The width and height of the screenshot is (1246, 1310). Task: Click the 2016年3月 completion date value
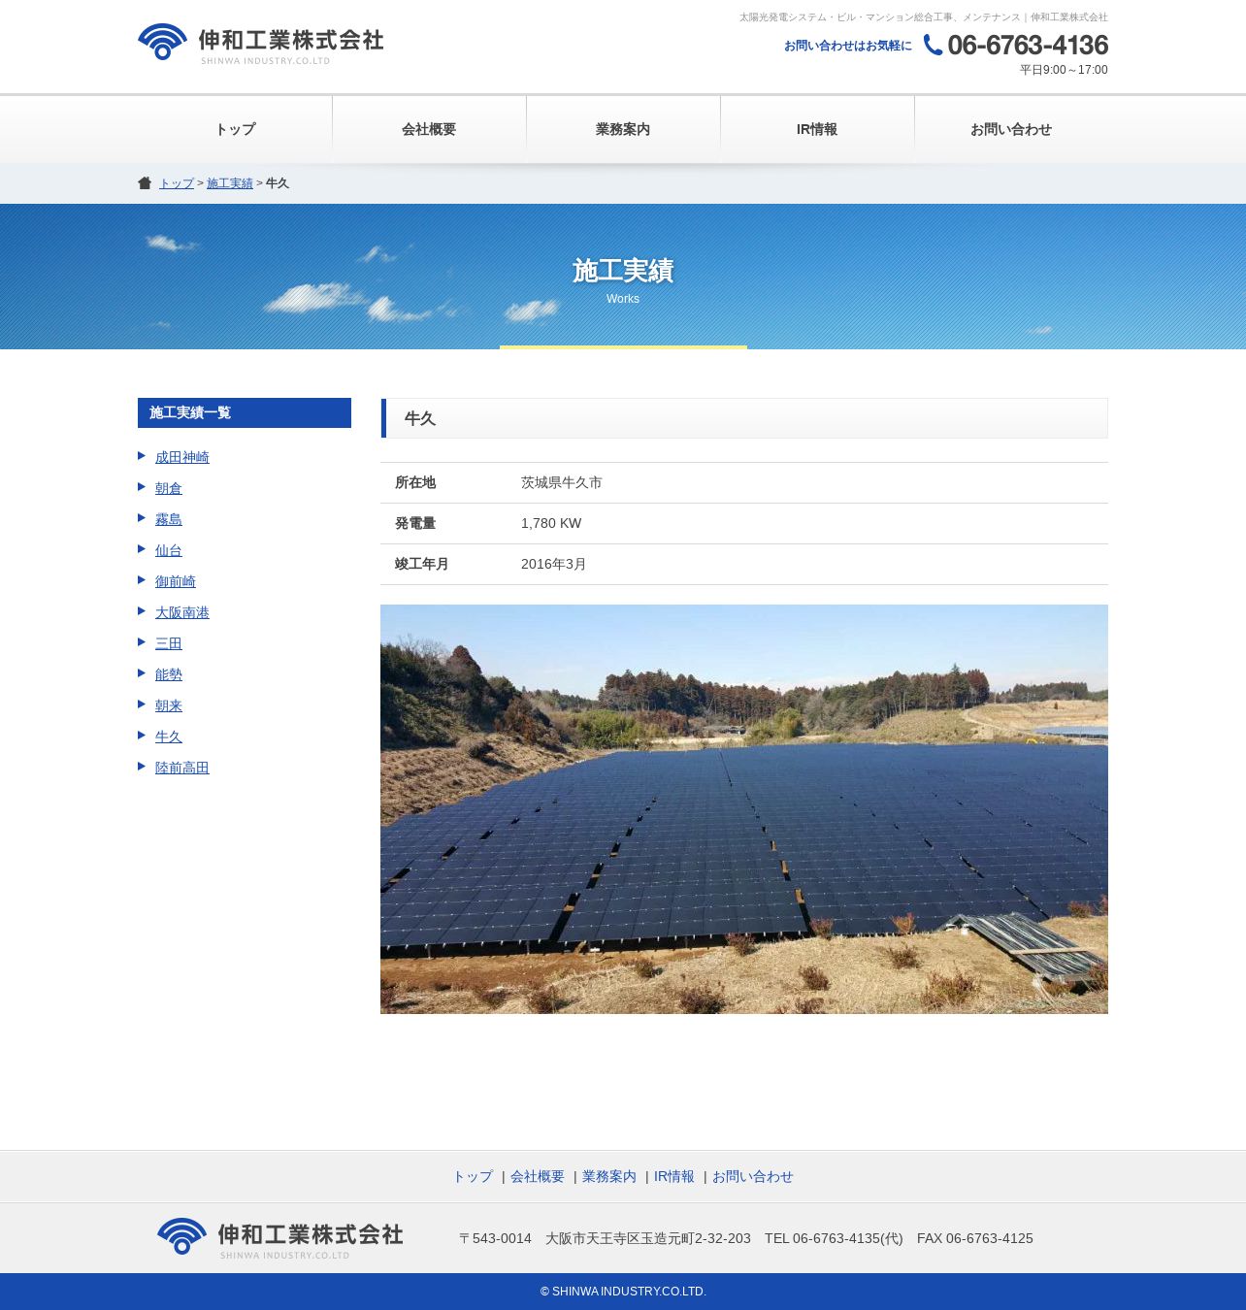[554, 564]
